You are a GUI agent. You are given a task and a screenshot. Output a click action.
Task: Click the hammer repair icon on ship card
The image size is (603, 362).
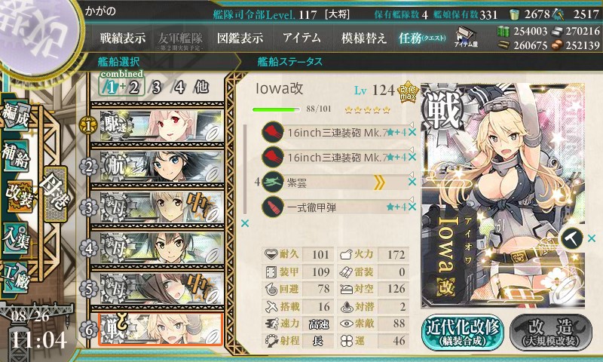click(x=572, y=239)
